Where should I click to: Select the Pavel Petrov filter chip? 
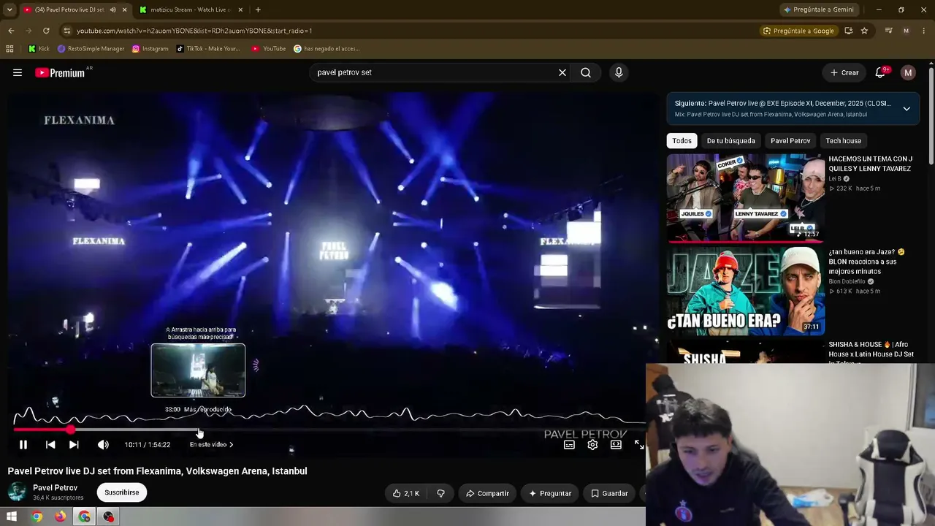790,140
